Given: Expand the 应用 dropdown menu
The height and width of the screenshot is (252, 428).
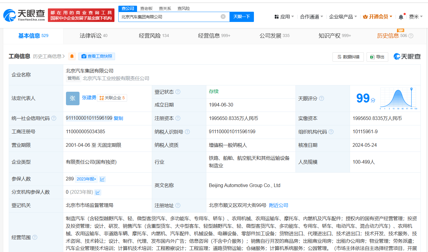Looking at the screenshot, I should [x=284, y=17].
